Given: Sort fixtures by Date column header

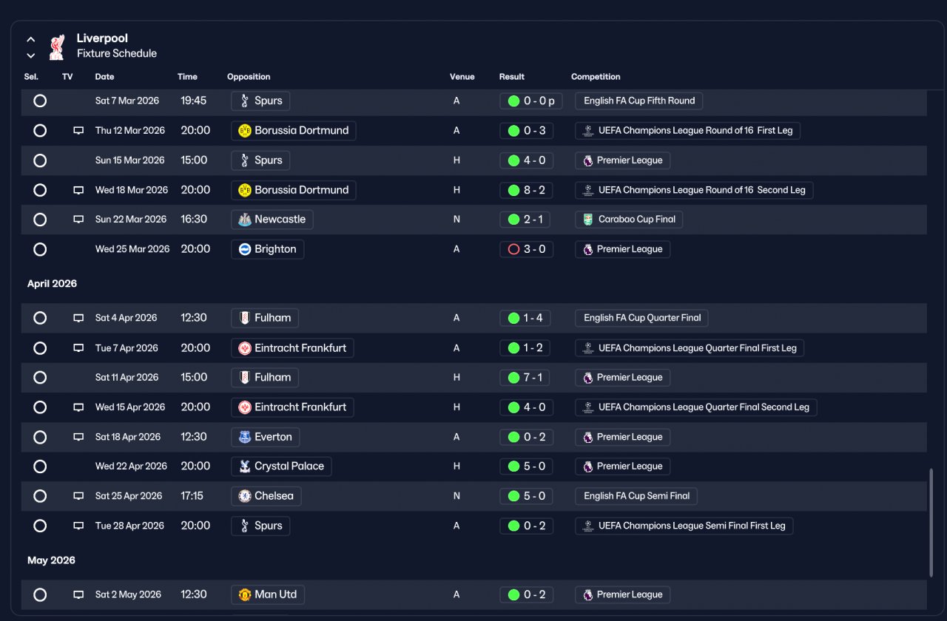Looking at the screenshot, I should pos(104,77).
